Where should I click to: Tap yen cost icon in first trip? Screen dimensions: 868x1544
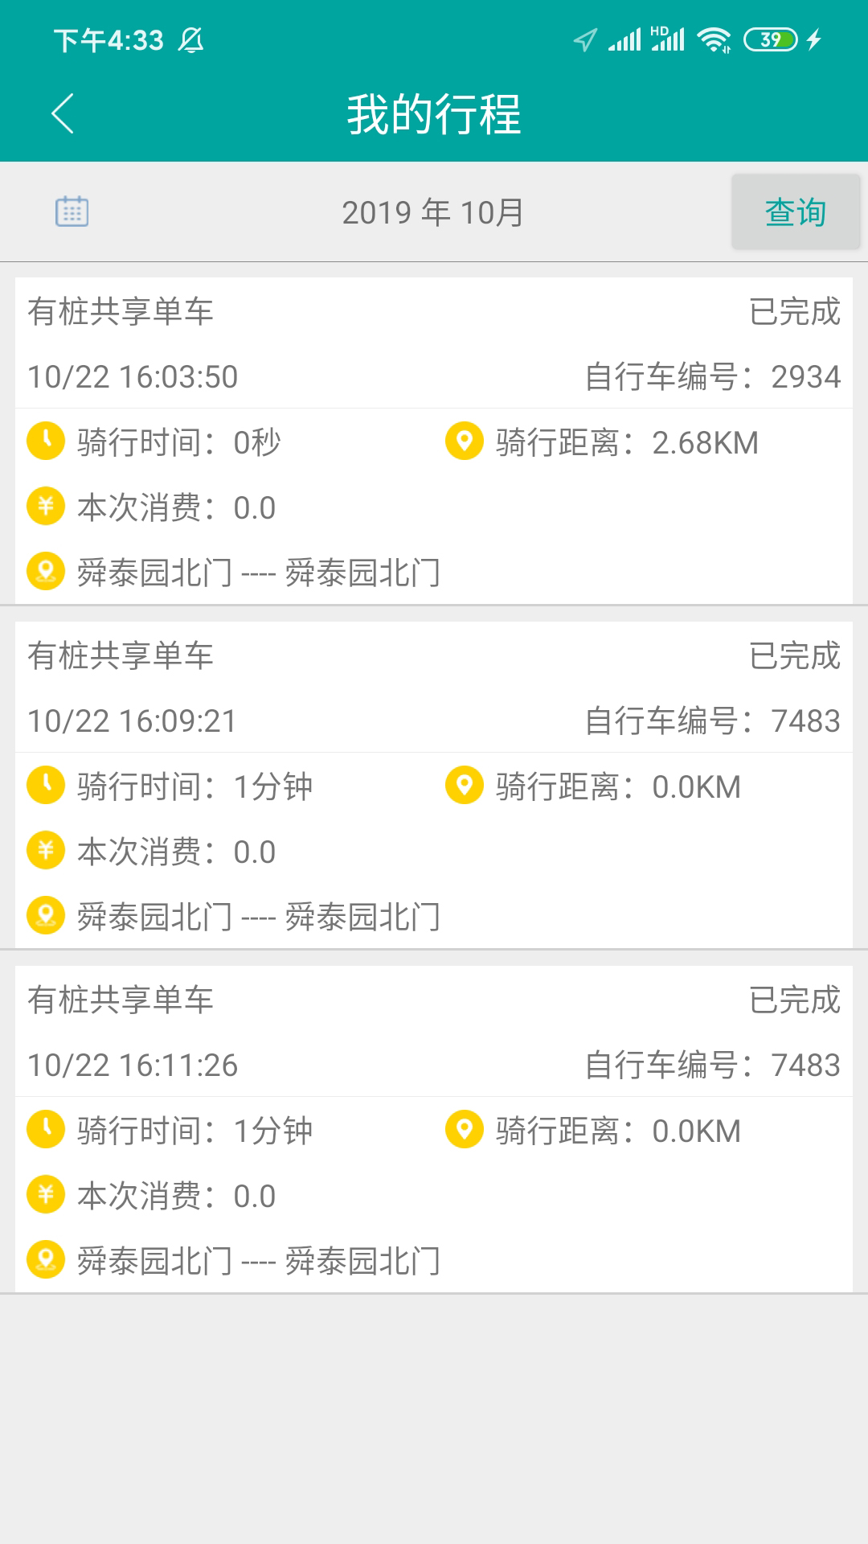(x=46, y=507)
